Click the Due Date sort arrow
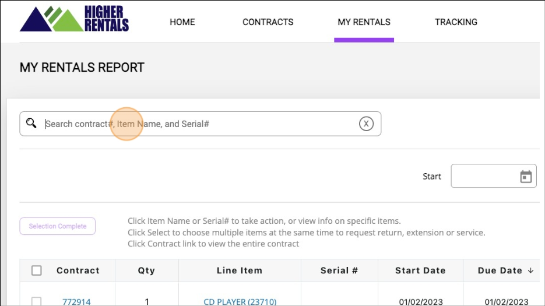545x306 pixels. pos(530,270)
